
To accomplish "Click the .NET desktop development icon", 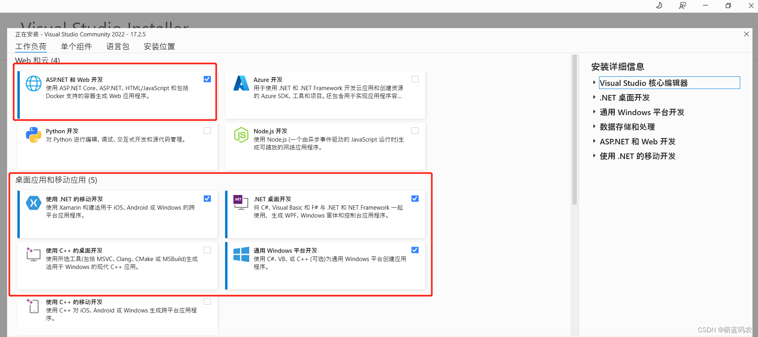I will point(241,203).
